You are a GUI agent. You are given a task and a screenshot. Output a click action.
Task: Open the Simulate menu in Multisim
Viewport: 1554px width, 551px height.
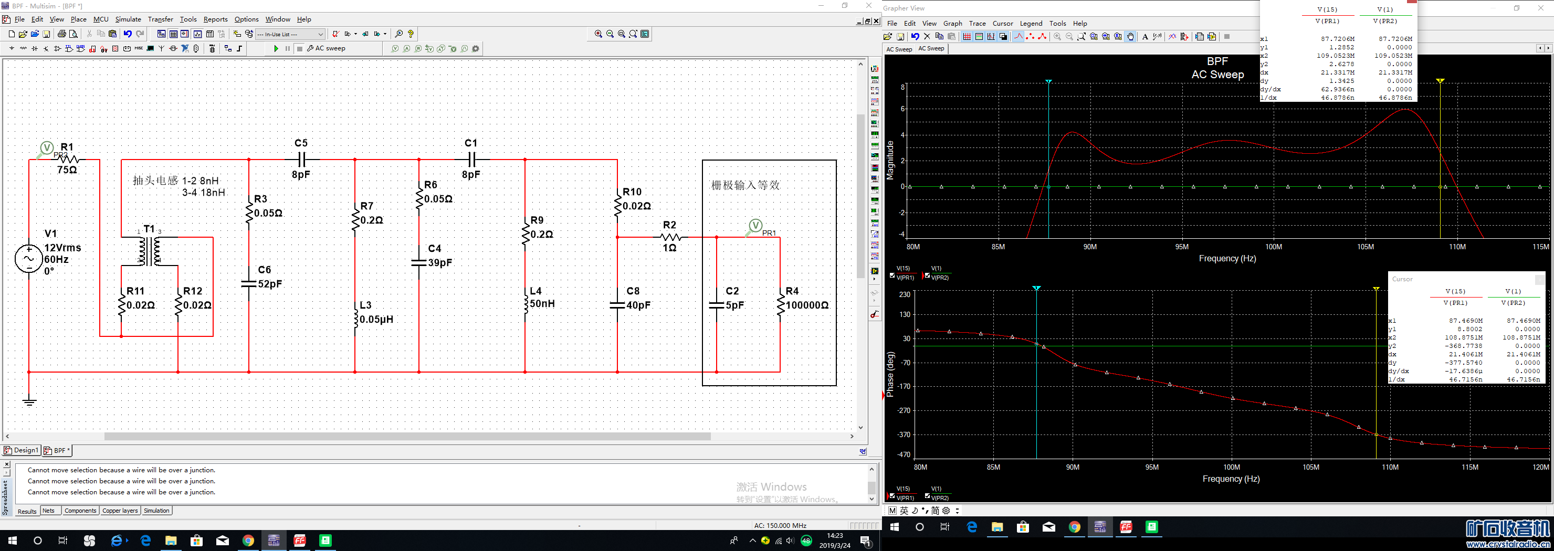click(x=128, y=19)
